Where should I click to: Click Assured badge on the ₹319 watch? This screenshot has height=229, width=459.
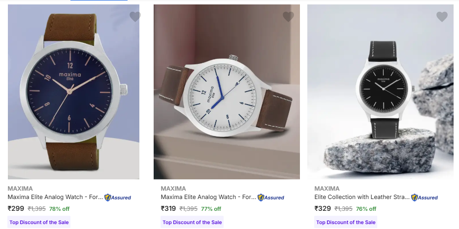[x=271, y=198]
